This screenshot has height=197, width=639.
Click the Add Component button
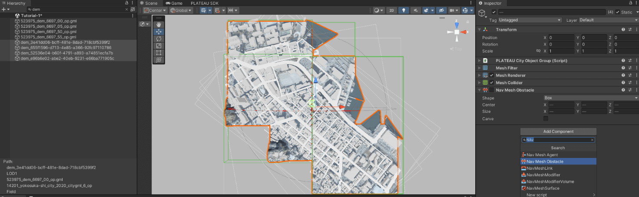[x=558, y=131]
